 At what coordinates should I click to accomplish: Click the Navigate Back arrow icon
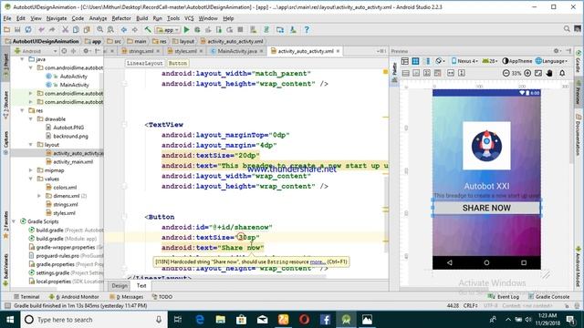coord(124,30)
